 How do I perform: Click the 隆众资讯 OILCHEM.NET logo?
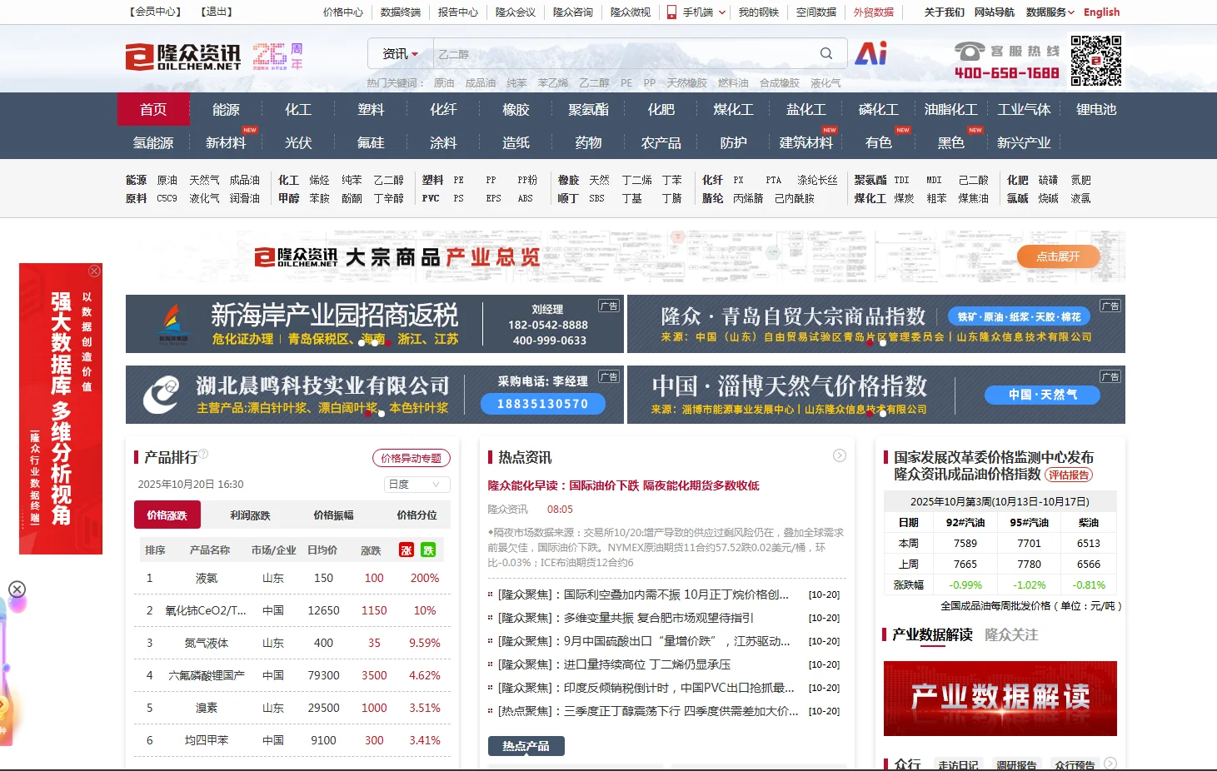[x=183, y=56]
